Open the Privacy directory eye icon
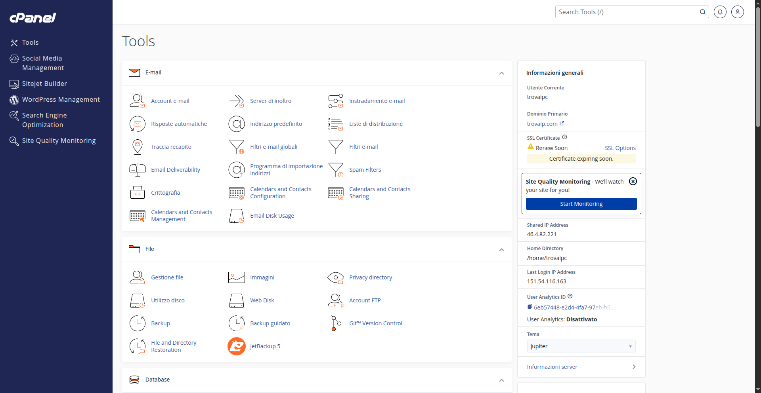This screenshot has height=393, width=761. click(335, 277)
